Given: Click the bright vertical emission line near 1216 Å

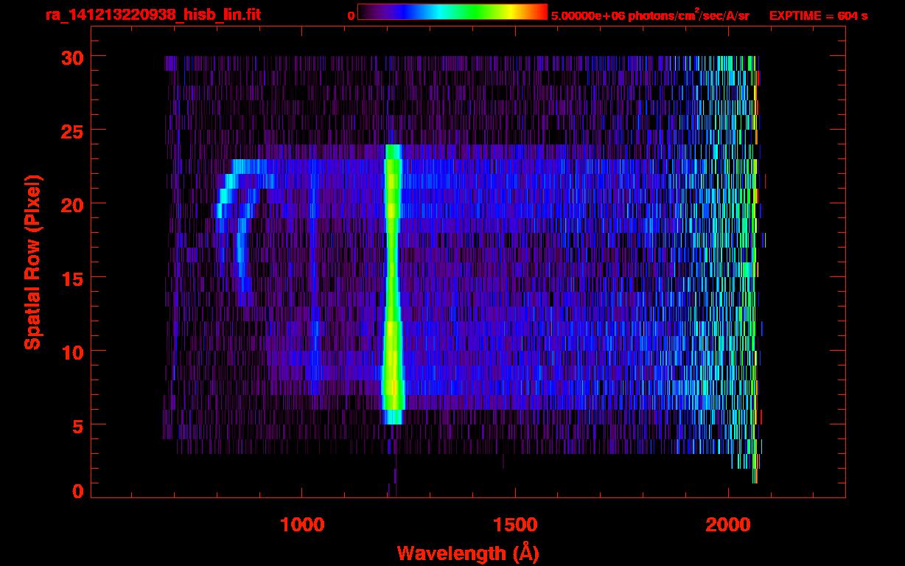Looking at the screenshot, I should pos(392,284).
